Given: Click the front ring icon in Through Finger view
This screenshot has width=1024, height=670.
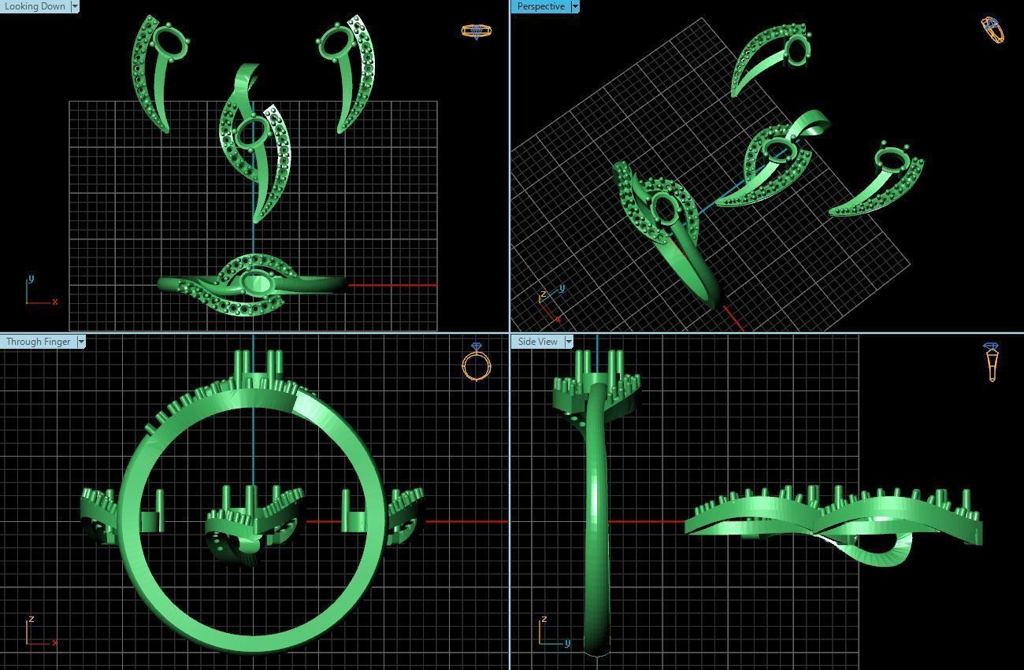Looking at the screenshot, I should 476,361.
